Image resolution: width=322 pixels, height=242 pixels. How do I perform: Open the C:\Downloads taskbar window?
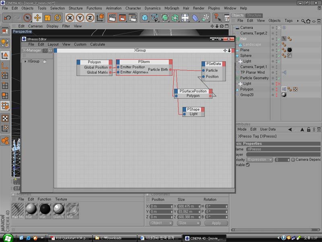click(114, 238)
